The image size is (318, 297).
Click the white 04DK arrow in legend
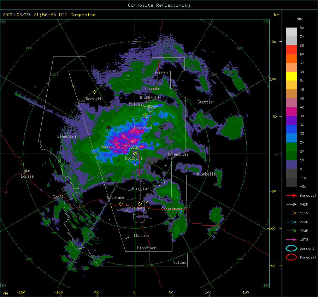tap(291, 204)
